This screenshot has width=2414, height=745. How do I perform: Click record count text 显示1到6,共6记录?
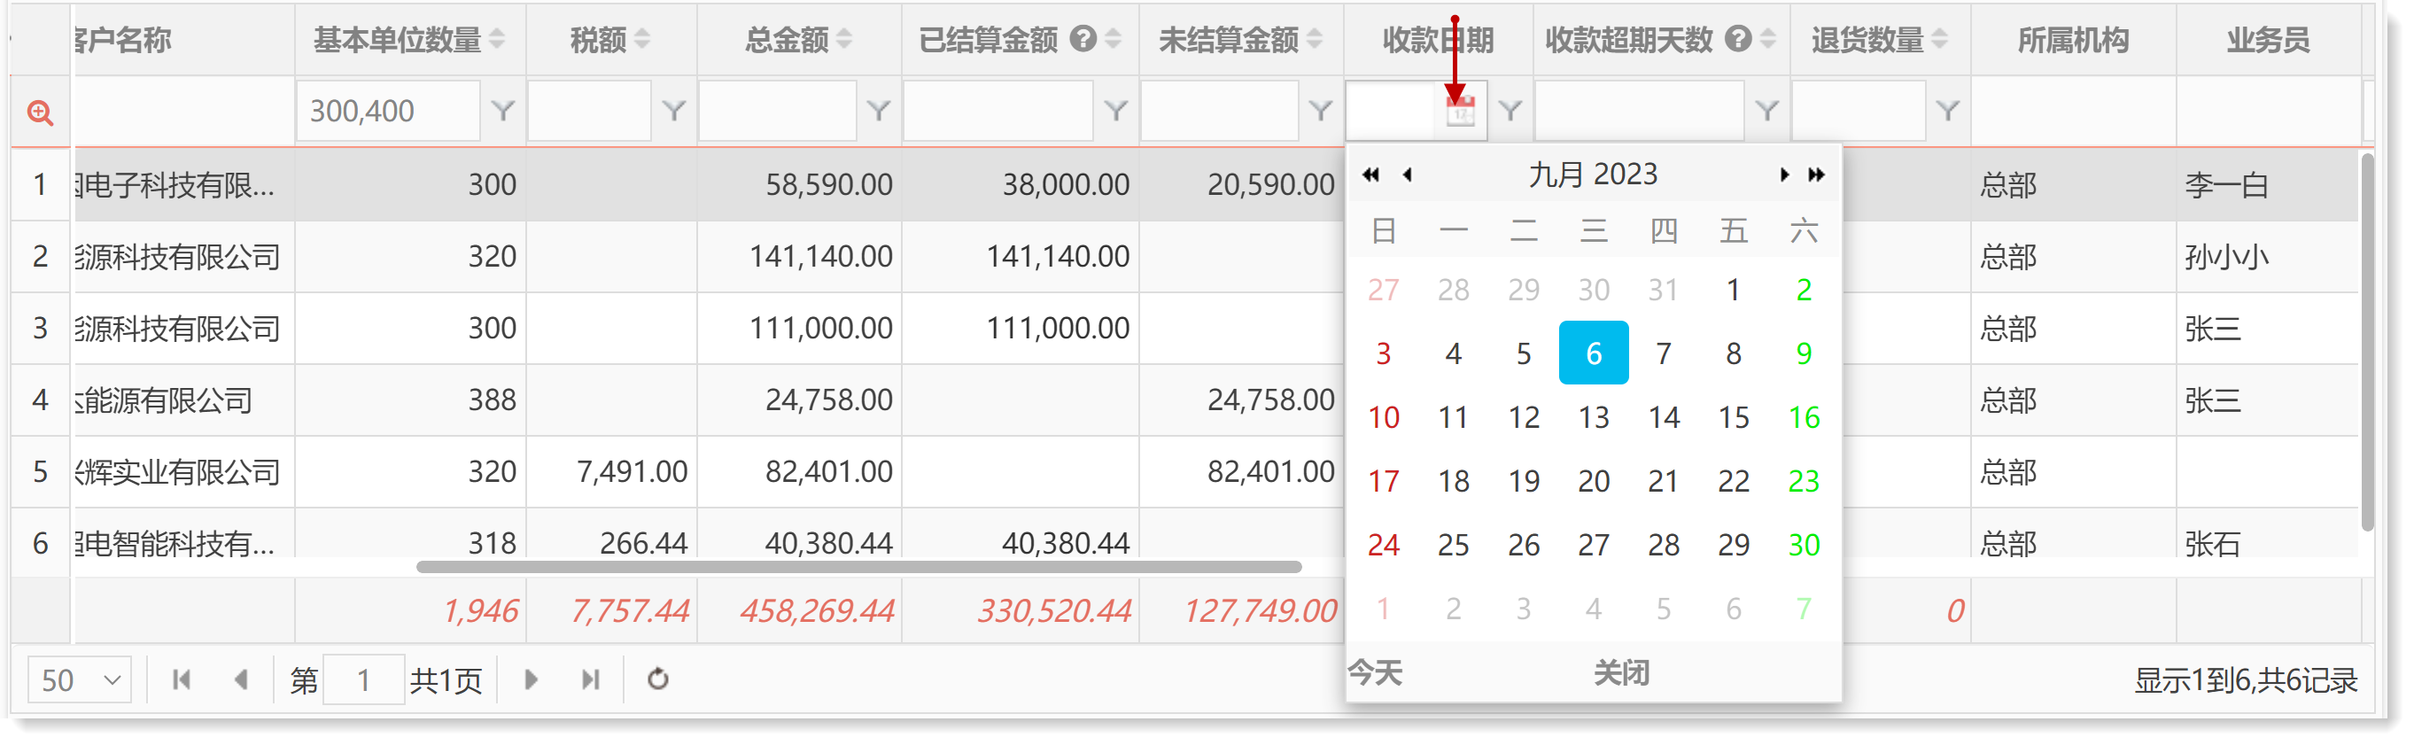pyautogui.click(x=2246, y=680)
